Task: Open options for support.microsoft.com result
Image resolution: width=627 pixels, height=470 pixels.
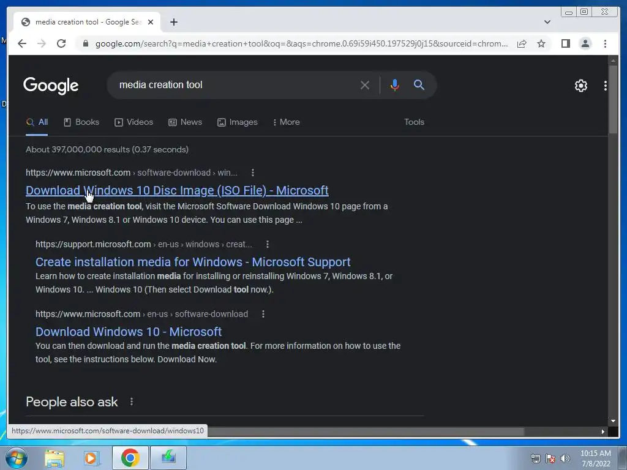Action: pos(268,244)
